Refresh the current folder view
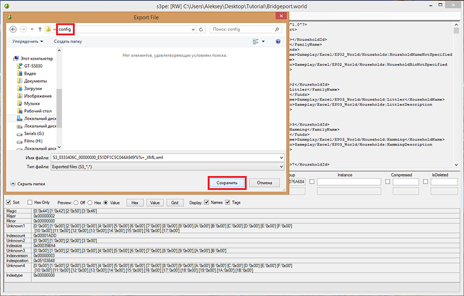The width and height of the screenshot is (464, 296). (x=200, y=29)
